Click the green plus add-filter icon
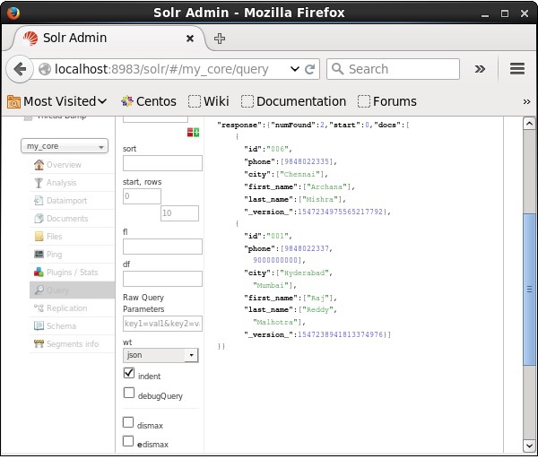Viewport: 538px width, 459px height. click(x=192, y=133)
